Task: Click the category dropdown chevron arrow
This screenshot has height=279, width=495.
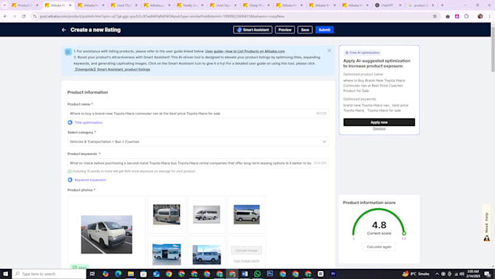Action: pyautogui.click(x=324, y=141)
